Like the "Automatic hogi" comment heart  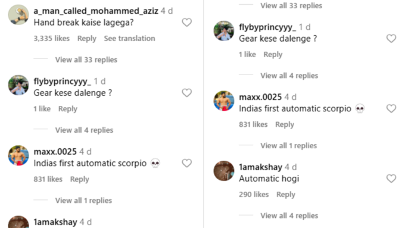pyautogui.click(x=391, y=179)
